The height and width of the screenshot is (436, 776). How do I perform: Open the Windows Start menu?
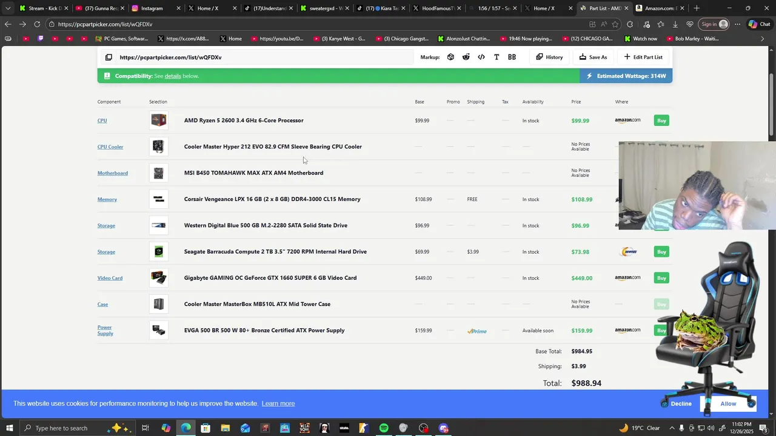(9, 428)
